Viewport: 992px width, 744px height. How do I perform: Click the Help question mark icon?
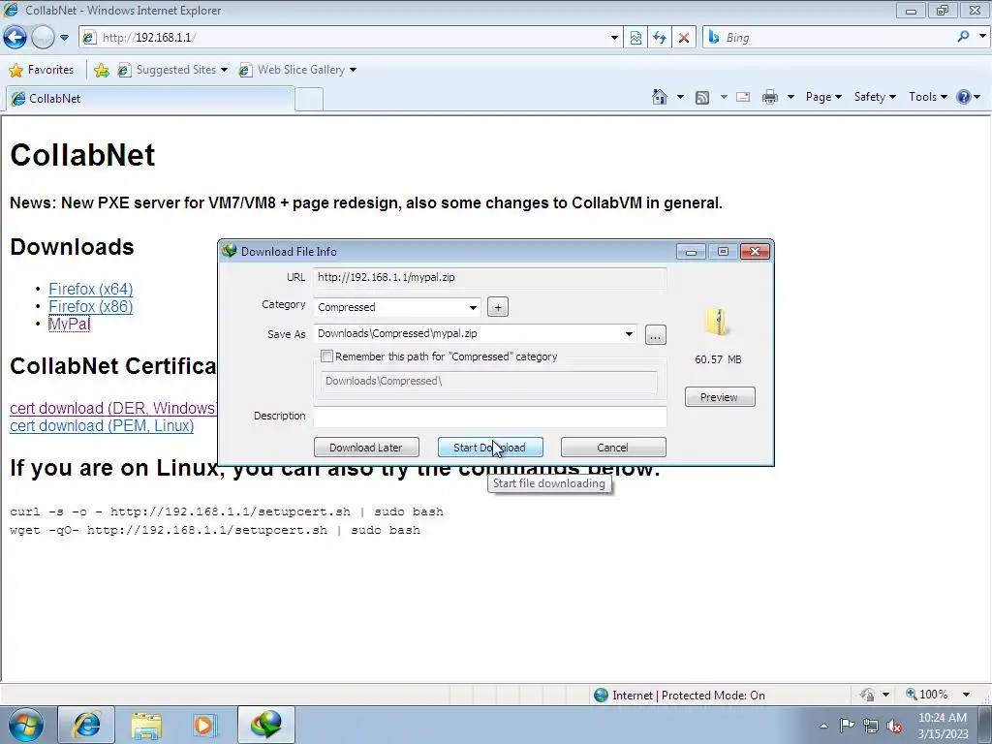pyautogui.click(x=964, y=97)
